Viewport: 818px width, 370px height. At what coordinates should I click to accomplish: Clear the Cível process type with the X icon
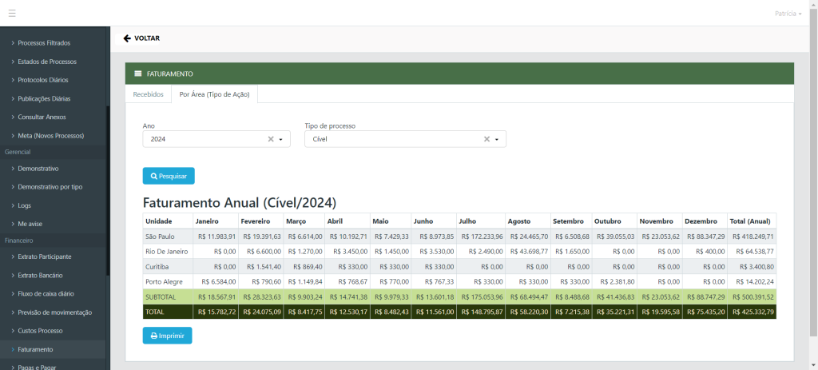pos(486,139)
